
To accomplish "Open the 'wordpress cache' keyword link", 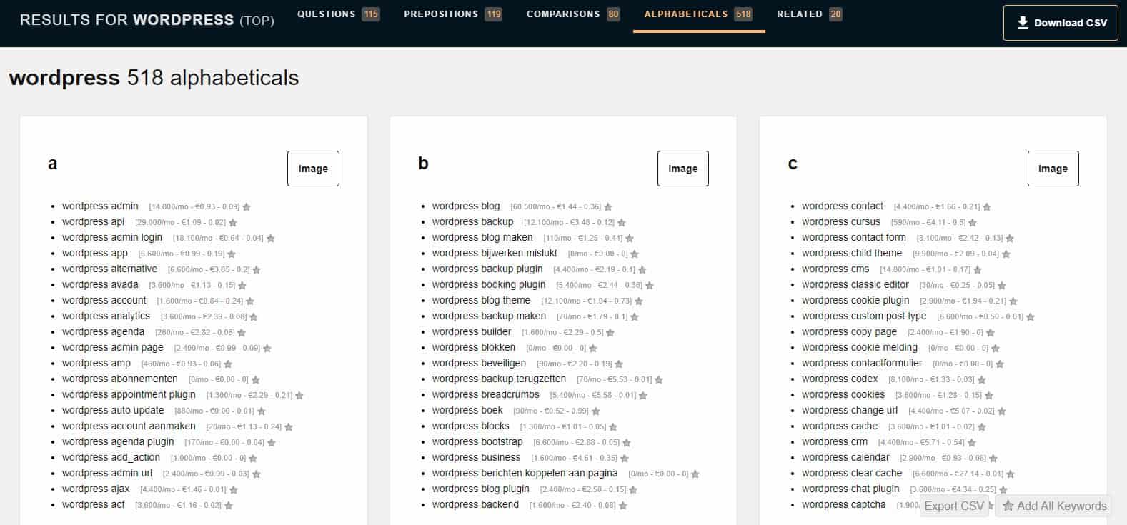I will 840,426.
